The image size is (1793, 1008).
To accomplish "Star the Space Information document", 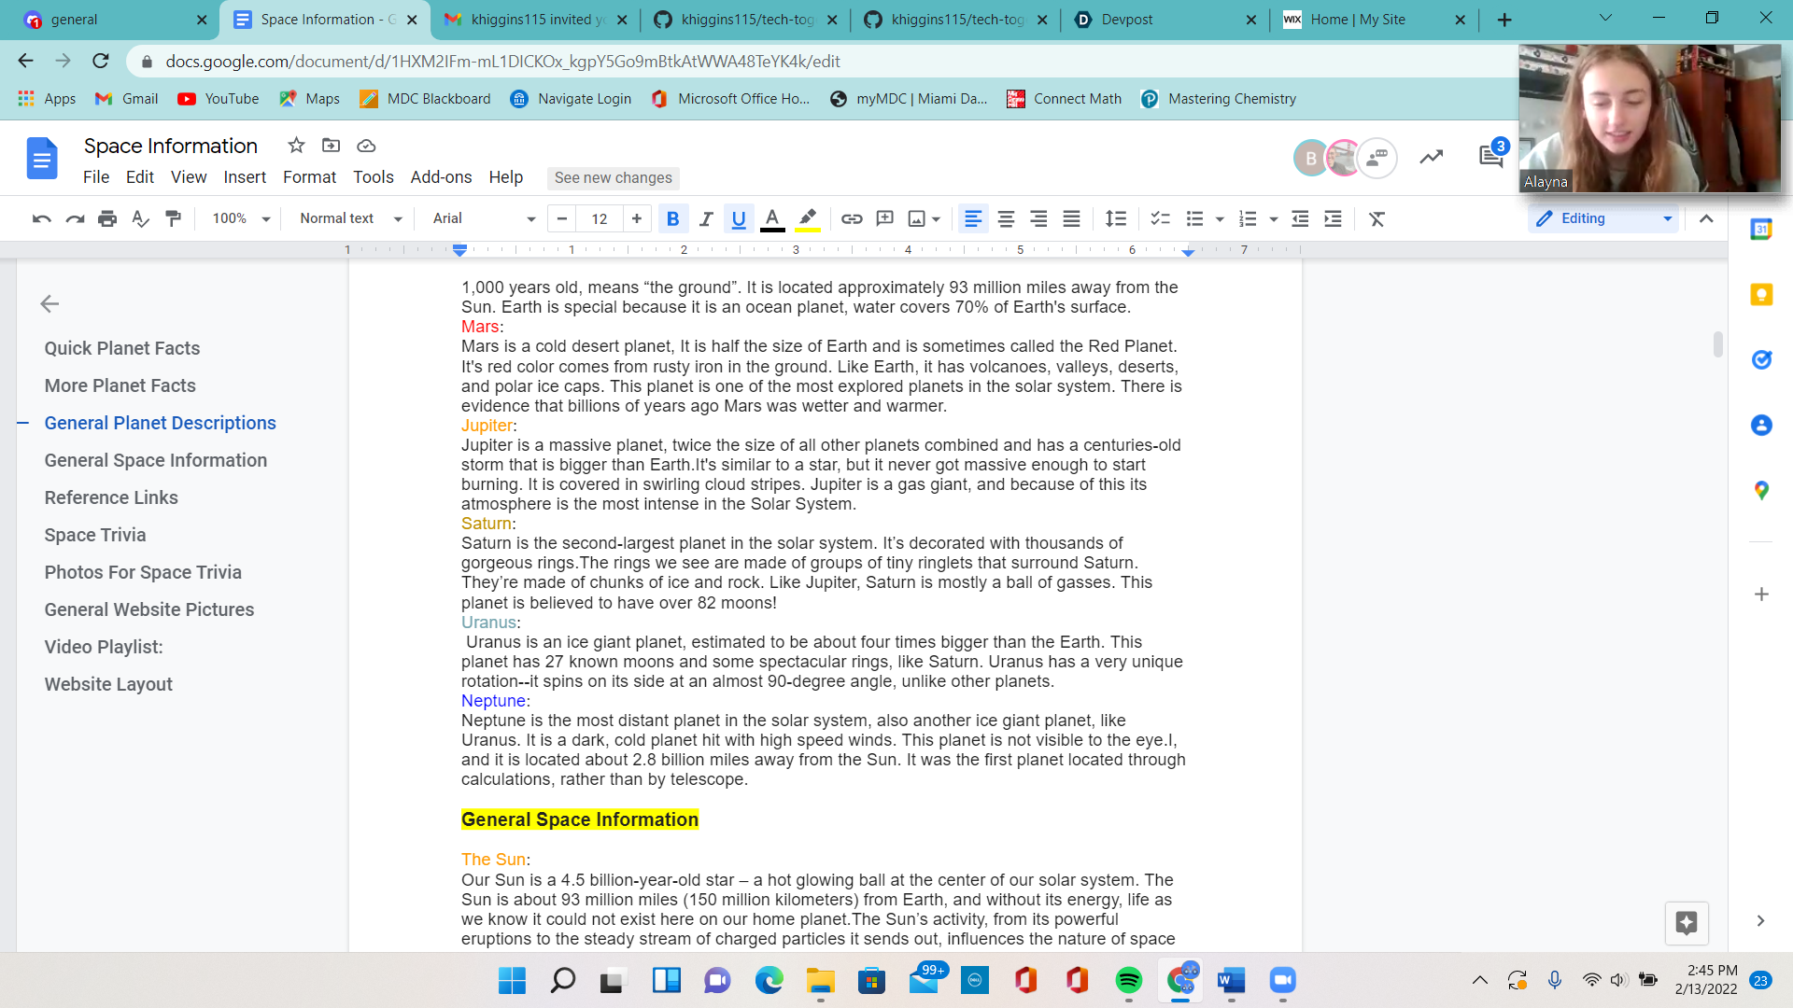I will [296, 146].
